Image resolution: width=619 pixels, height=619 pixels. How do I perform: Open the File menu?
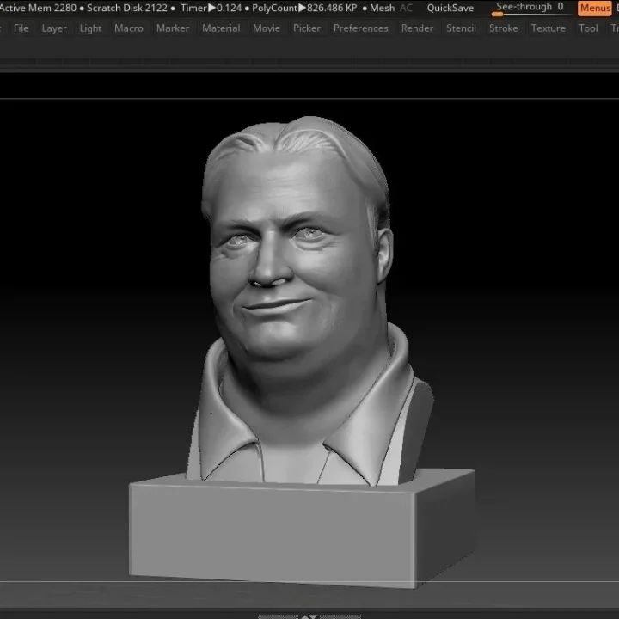click(21, 28)
